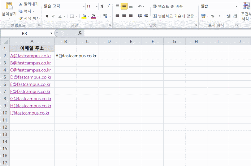Click the Insert Function fx icon
Viewport: 251px width, 166px height.
[80, 33]
